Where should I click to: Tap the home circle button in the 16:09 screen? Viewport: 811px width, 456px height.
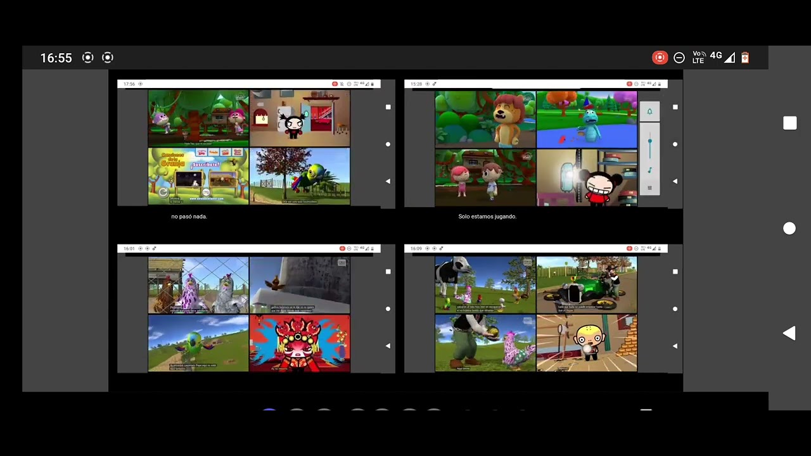click(675, 309)
